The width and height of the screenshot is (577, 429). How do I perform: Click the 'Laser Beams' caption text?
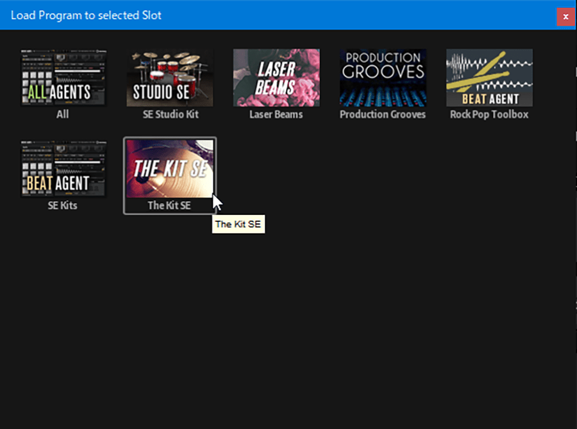(276, 114)
